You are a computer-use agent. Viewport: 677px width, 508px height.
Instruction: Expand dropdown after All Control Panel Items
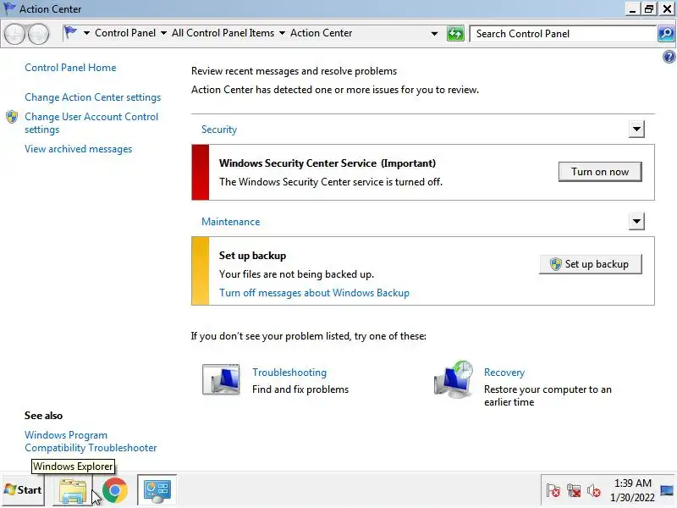point(282,33)
